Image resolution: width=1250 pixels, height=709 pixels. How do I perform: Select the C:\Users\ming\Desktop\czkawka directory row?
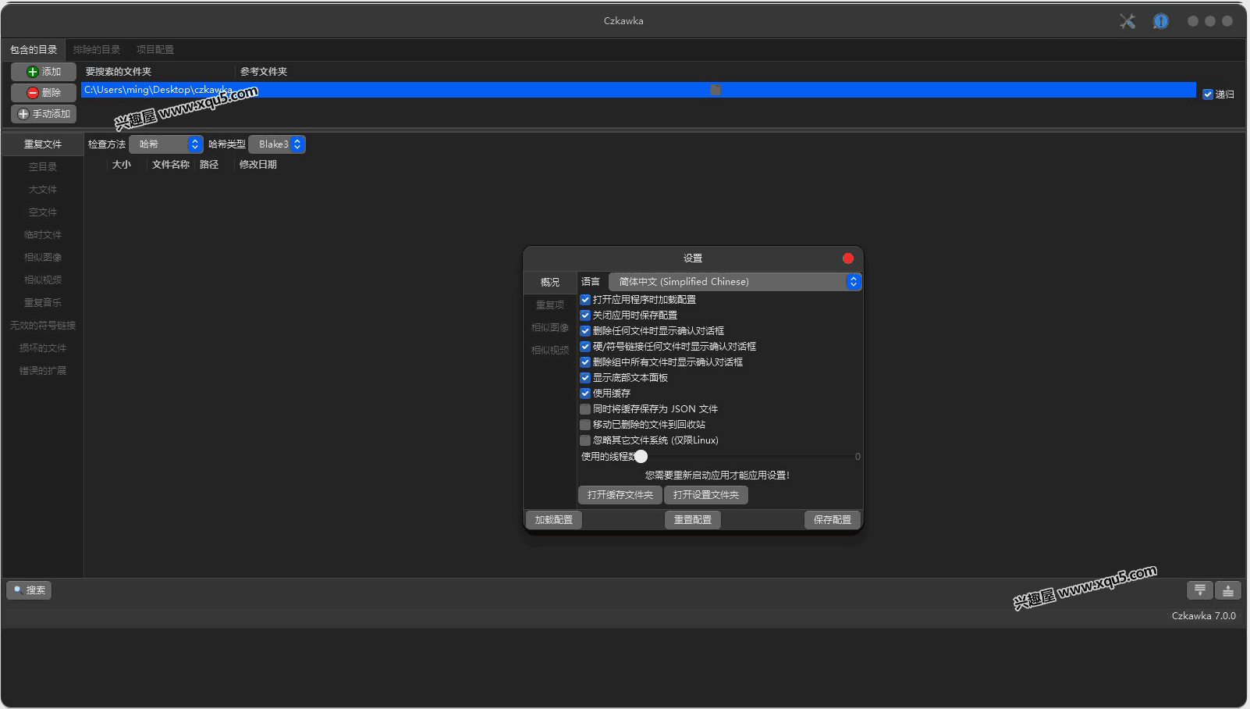pyautogui.click(x=638, y=90)
